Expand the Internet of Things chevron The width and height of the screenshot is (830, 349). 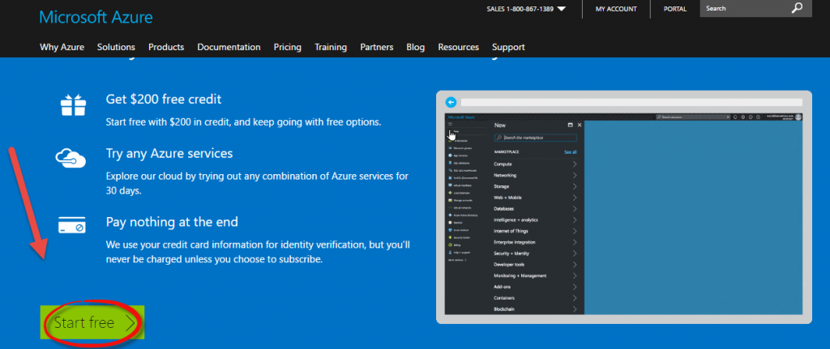coord(575,231)
